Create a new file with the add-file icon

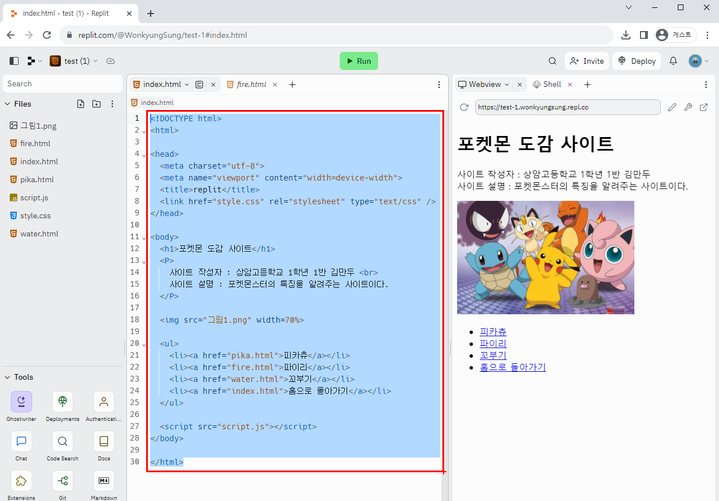coord(80,104)
